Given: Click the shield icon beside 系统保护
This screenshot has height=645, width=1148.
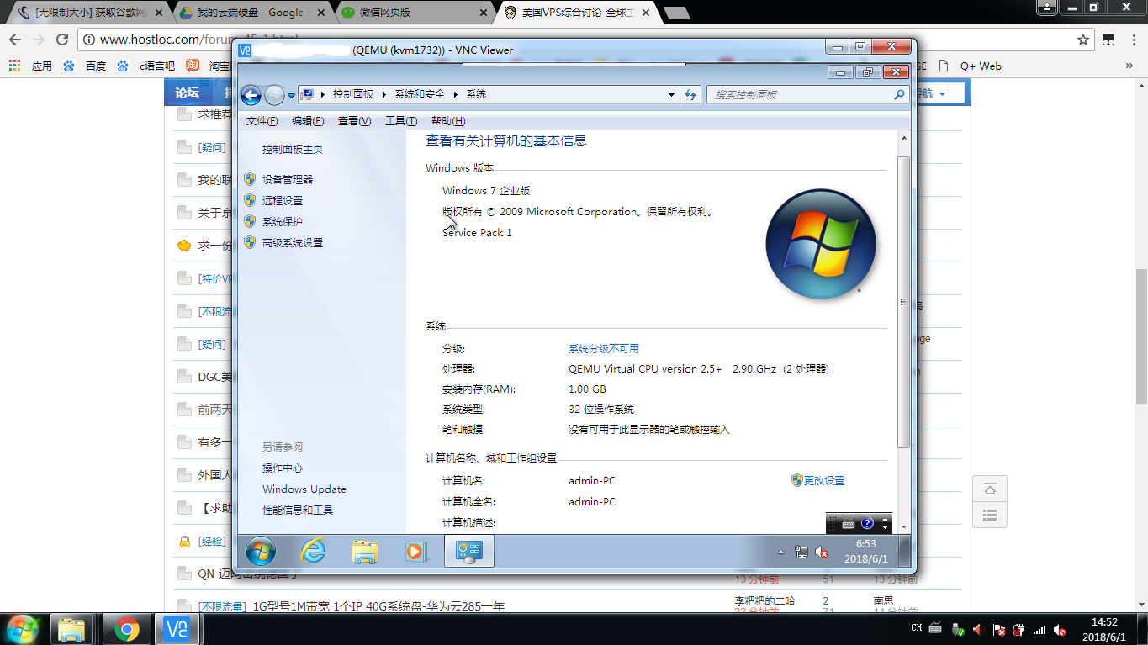Looking at the screenshot, I should [249, 221].
